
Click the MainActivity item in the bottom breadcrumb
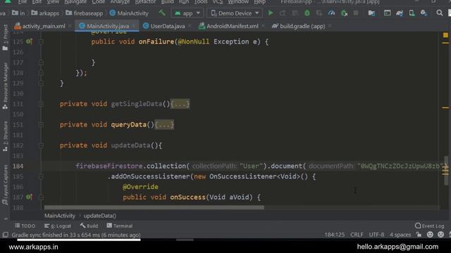pos(59,216)
